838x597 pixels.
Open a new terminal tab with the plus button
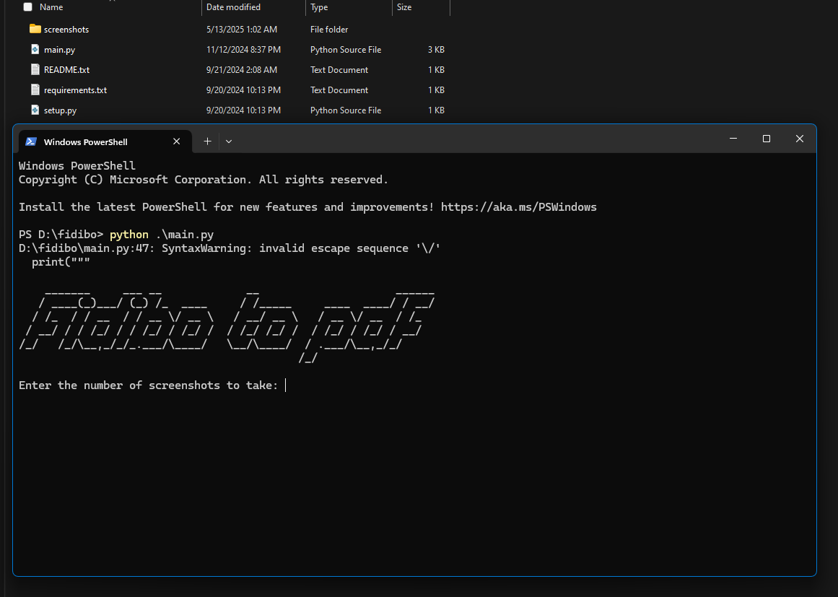pos(207,141)
